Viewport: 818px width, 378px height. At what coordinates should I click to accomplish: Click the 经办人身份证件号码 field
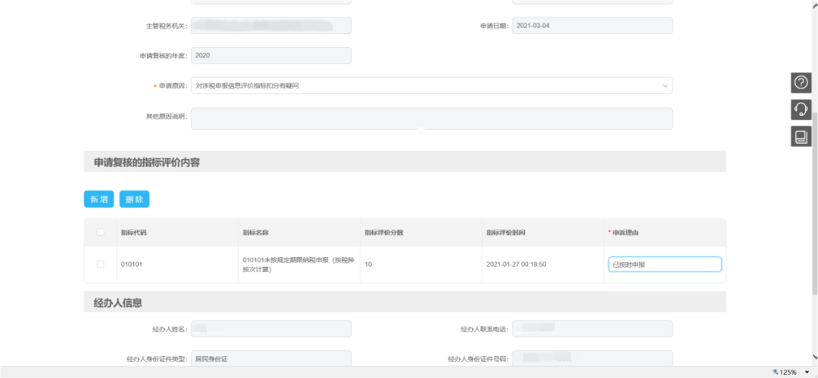point(592,359)
